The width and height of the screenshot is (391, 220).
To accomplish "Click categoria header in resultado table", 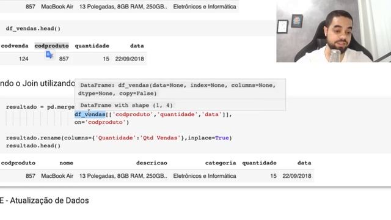I will click(221, 163).
